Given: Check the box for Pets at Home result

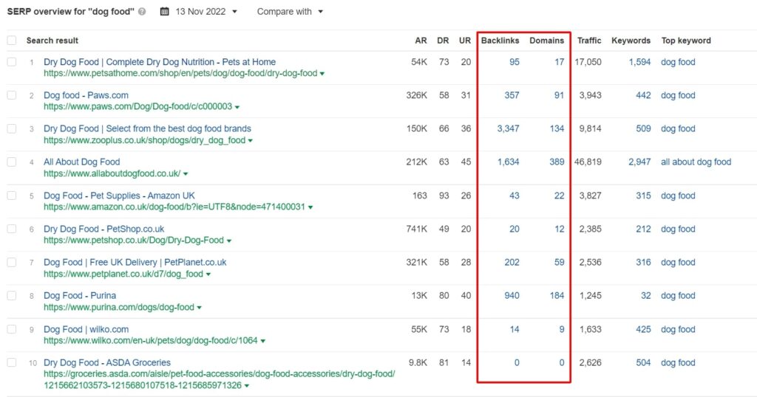Looking at the screenshot, I should pos(12,62).
